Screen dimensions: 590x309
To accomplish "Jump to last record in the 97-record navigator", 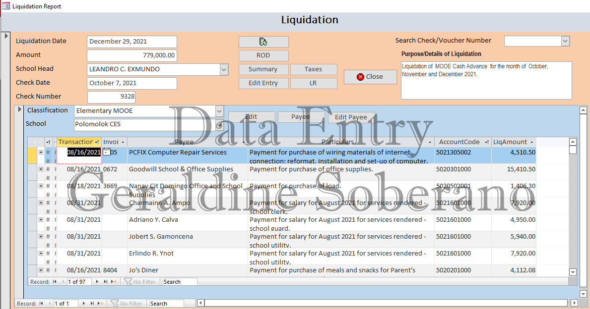I will tap(105, 282).
